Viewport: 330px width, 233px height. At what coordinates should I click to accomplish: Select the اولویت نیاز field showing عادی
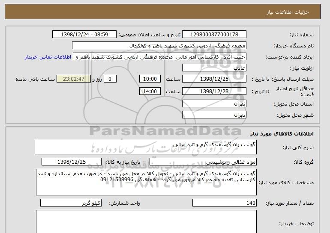click(214, 68)
